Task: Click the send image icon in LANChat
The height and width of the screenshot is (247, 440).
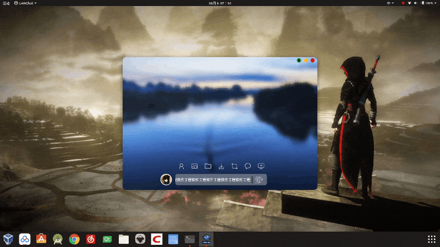Action: (x=195, y=166)
